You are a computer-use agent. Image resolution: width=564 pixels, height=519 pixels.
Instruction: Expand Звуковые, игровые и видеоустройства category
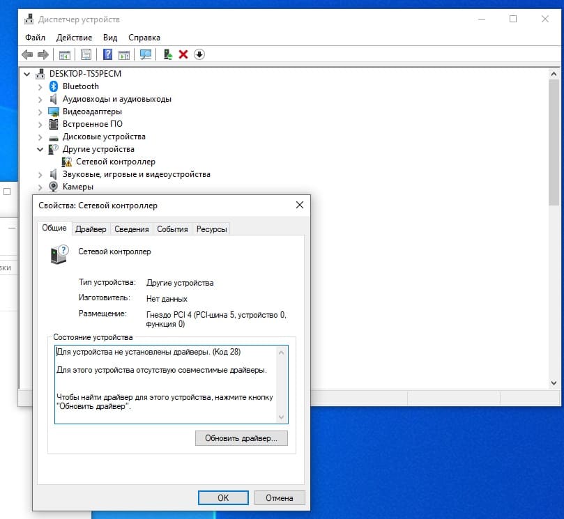(x=40, y=175)
